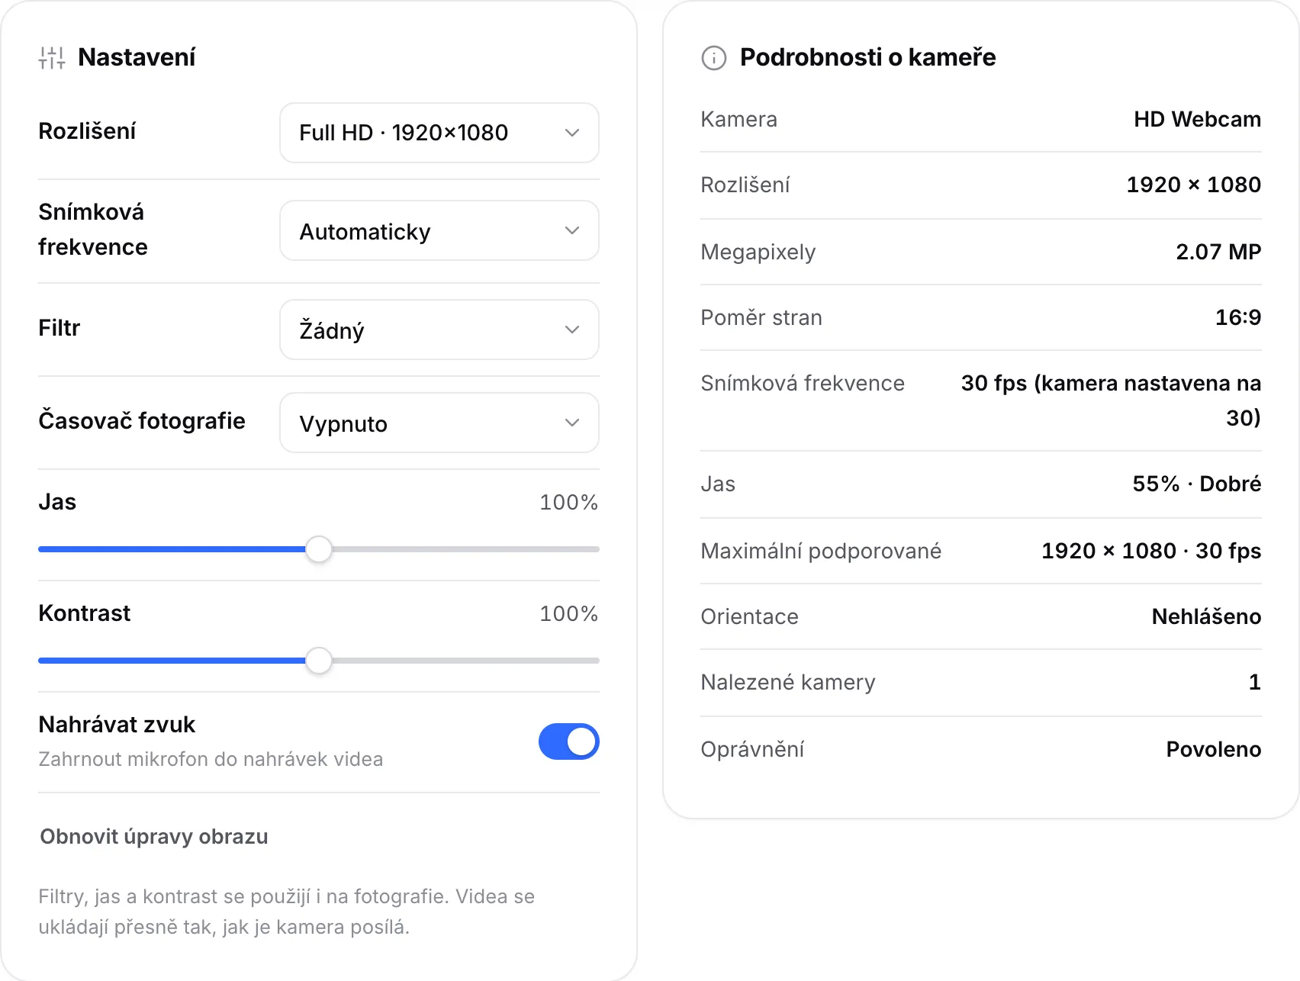Click the Megapixely detail label
This screenshot has width=1300, height=981.
tap(758, 252)
